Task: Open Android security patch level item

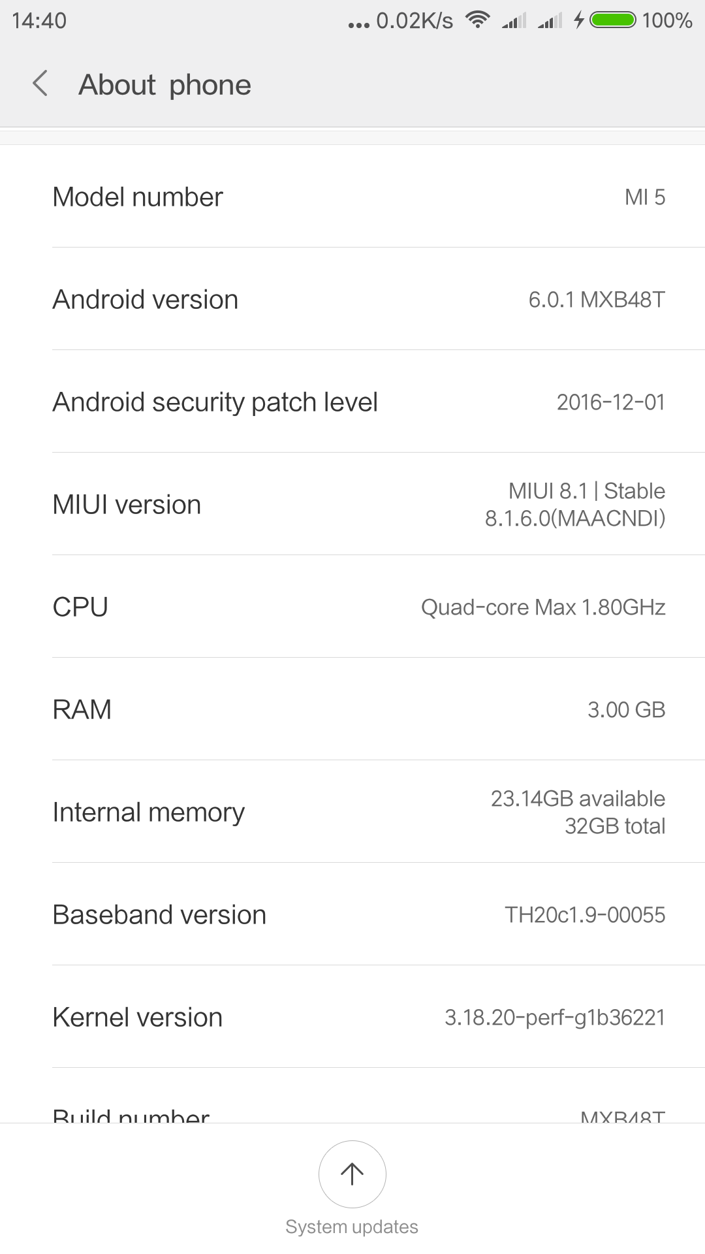Action: 352,402
